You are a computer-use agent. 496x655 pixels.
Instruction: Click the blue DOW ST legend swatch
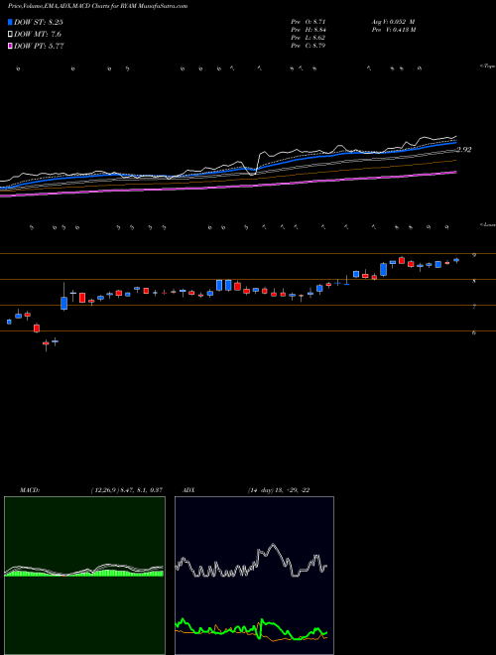point(10,22)
